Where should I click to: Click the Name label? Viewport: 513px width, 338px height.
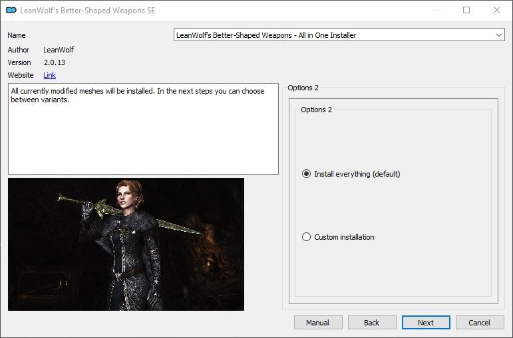pos(17,35)
